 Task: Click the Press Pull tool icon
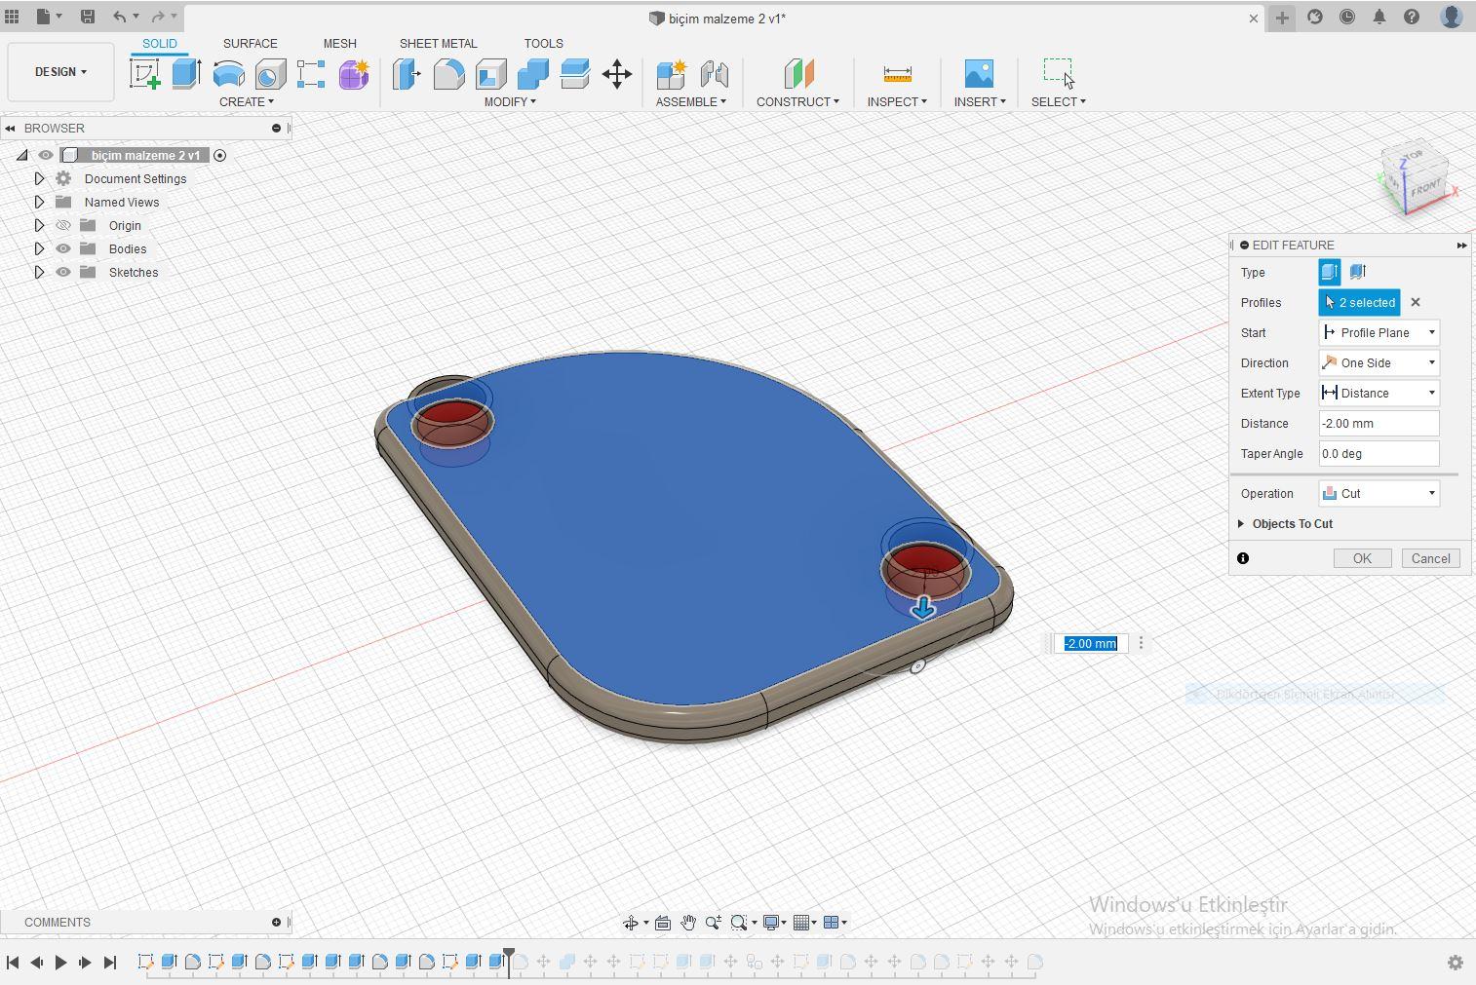pyautogui.click(x=407, y=74)
